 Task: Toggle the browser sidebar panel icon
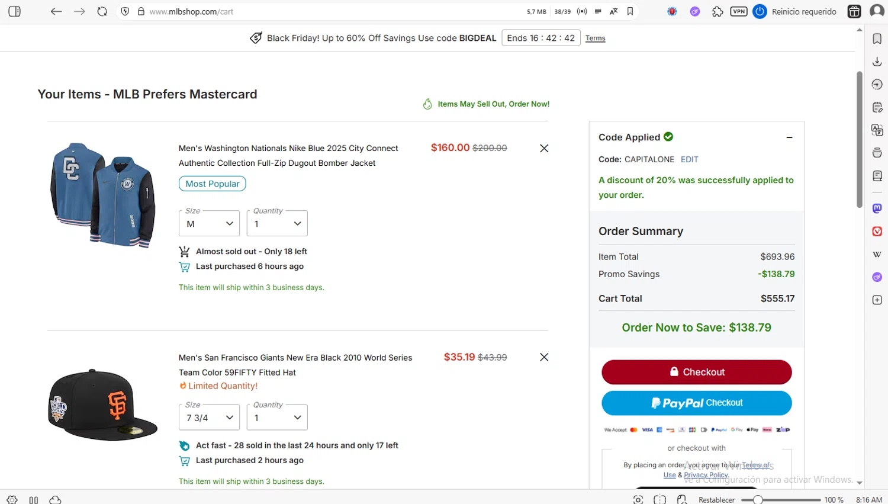point(15,11)
